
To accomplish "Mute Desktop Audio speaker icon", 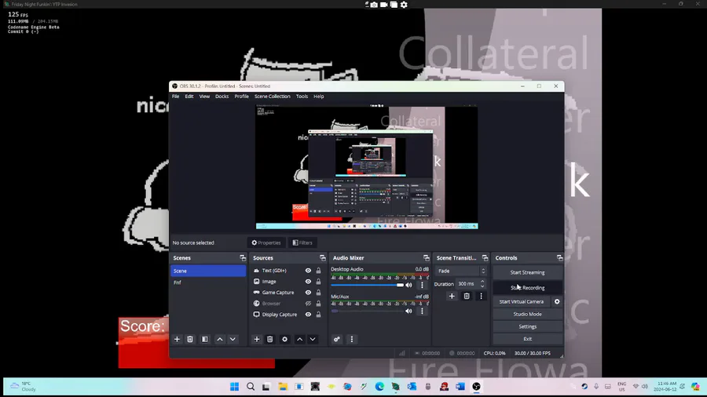I will pos(408,285).
